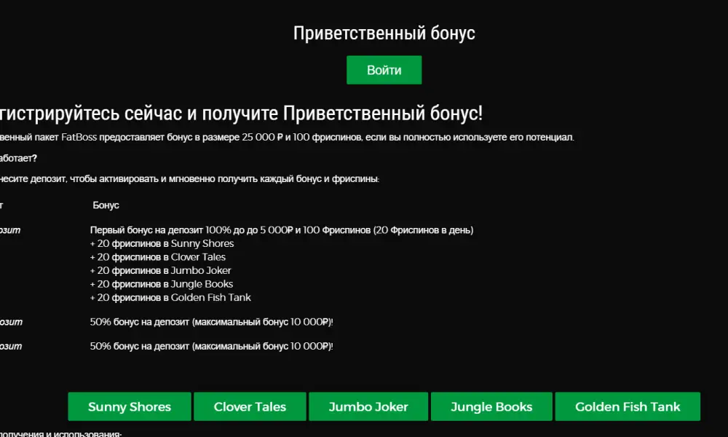Click the lower 50% бонус на депозит row
The image size is (728, 437).
click(211, 346)
